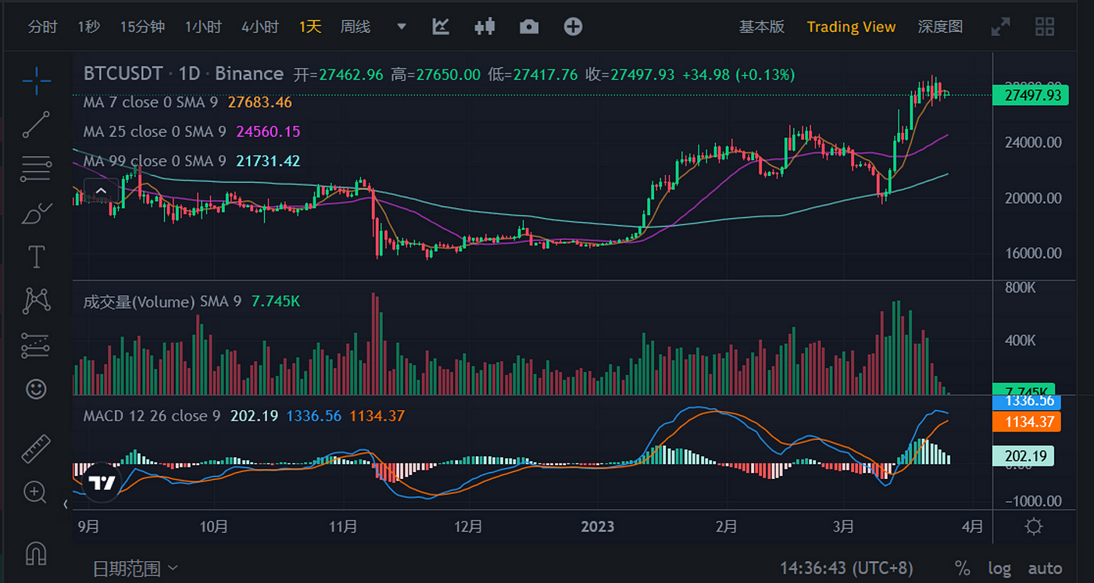The image size is (1094, 583).
Task: Select the crosshair cursor tool
Action: tap(36, 81)
